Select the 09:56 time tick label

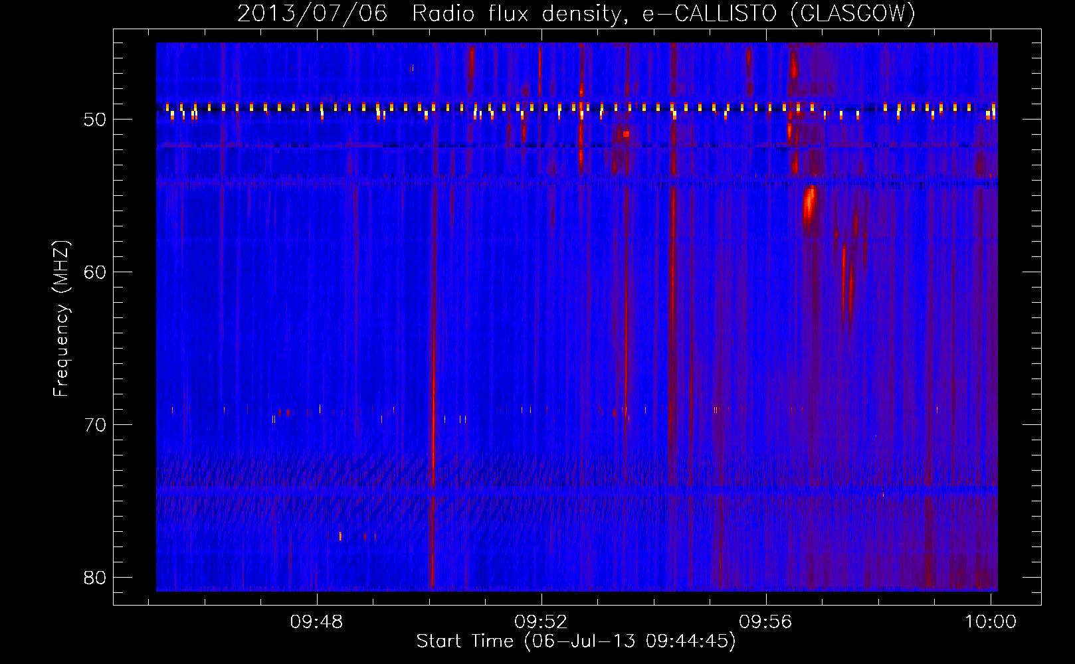point(765,622)
